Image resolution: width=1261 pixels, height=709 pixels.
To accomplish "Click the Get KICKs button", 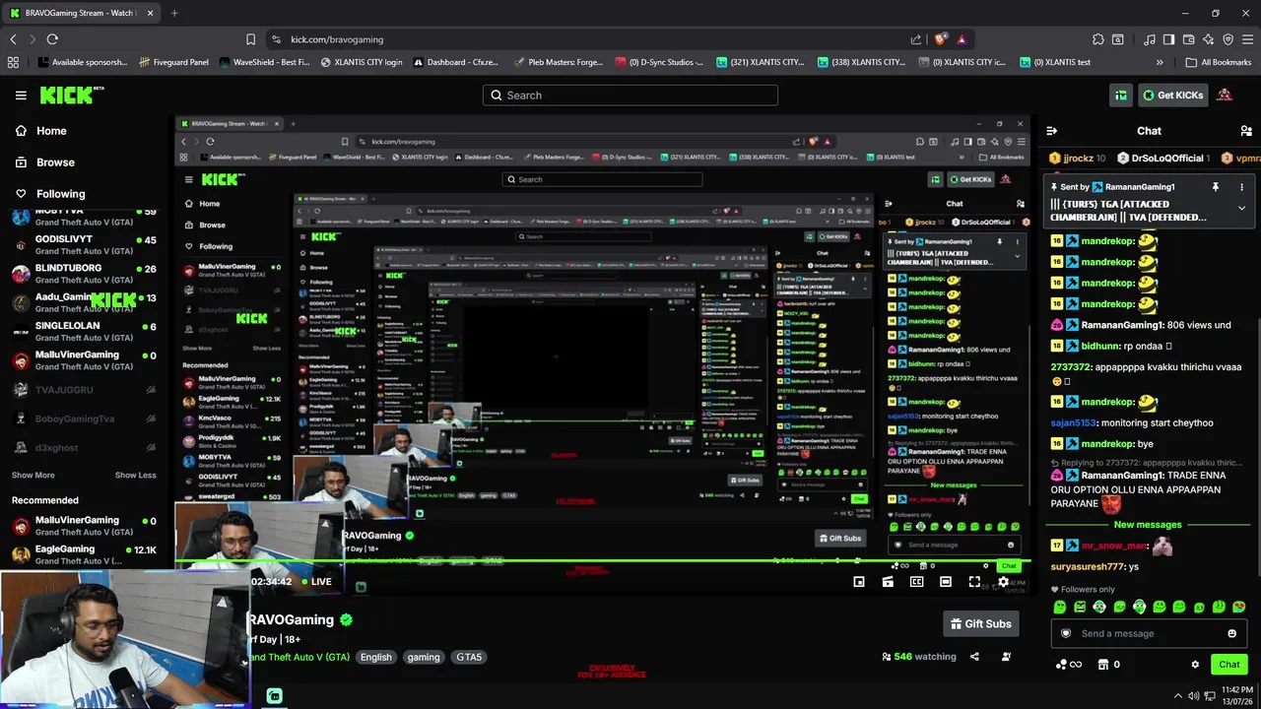I will (1172, 96).
